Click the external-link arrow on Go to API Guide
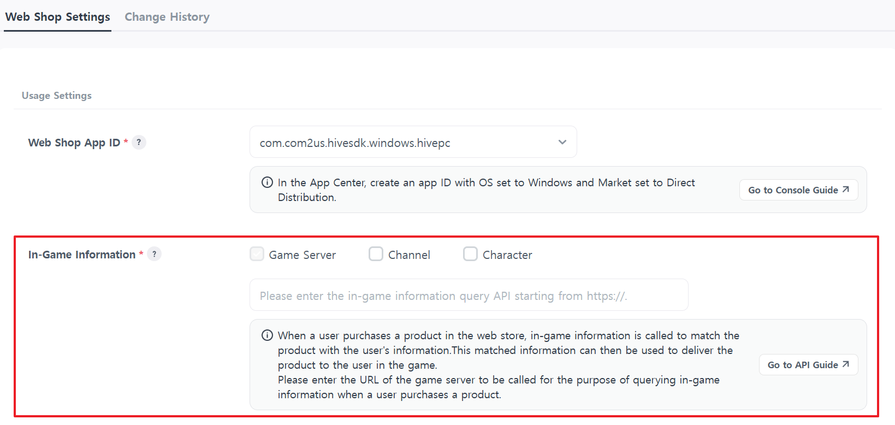This screenshot has height=425, width=895. 846,364
